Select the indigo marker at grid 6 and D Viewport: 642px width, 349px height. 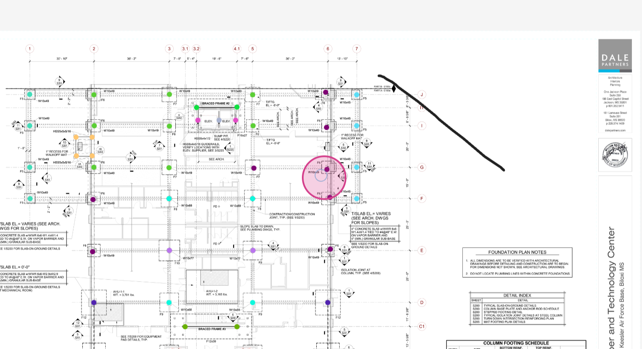[x=327, y=302]
